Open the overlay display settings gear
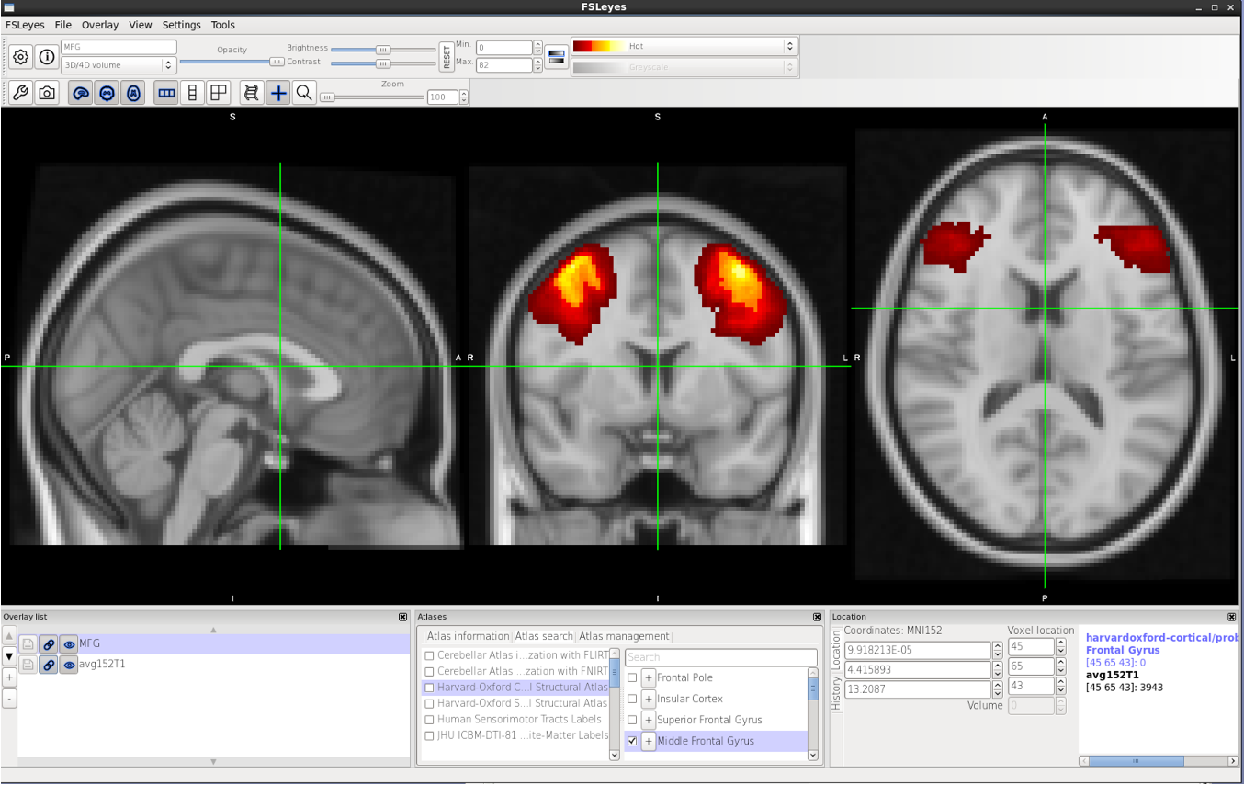1244x785 pixels. pos(20,57)
